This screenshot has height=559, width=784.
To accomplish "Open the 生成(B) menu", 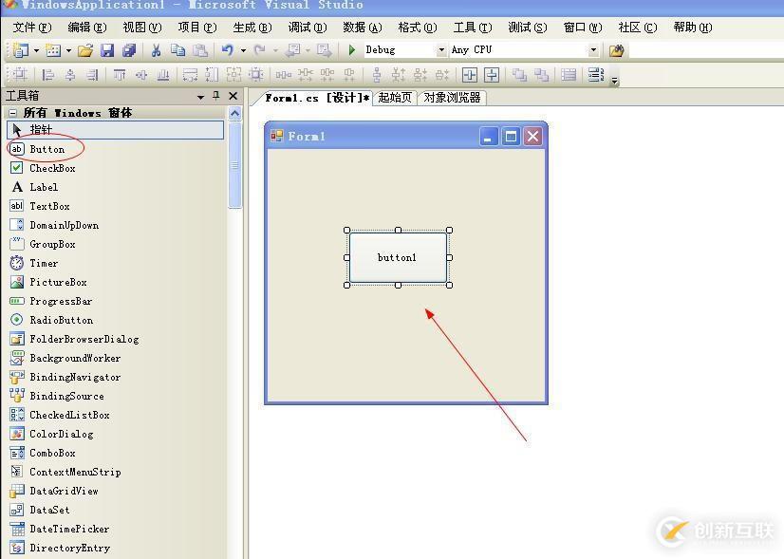I will (x=252, y=28).
